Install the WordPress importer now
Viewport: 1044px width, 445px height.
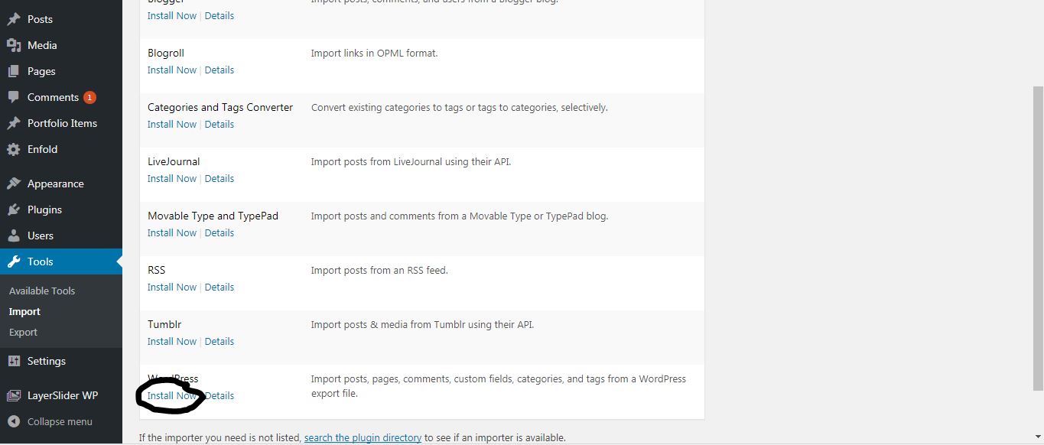point(172,395)
